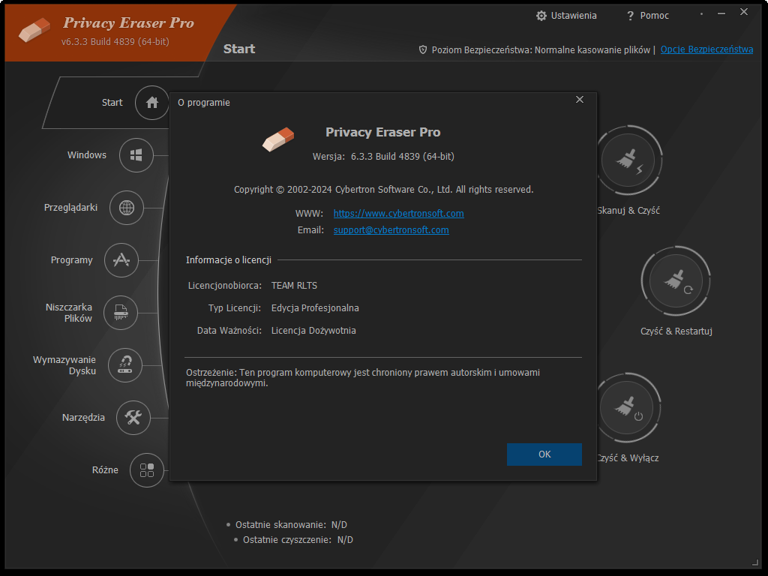The width and height of the screenshot is (768, 576).
Task: Click the security shield icon
Action: tap(423, 49)
